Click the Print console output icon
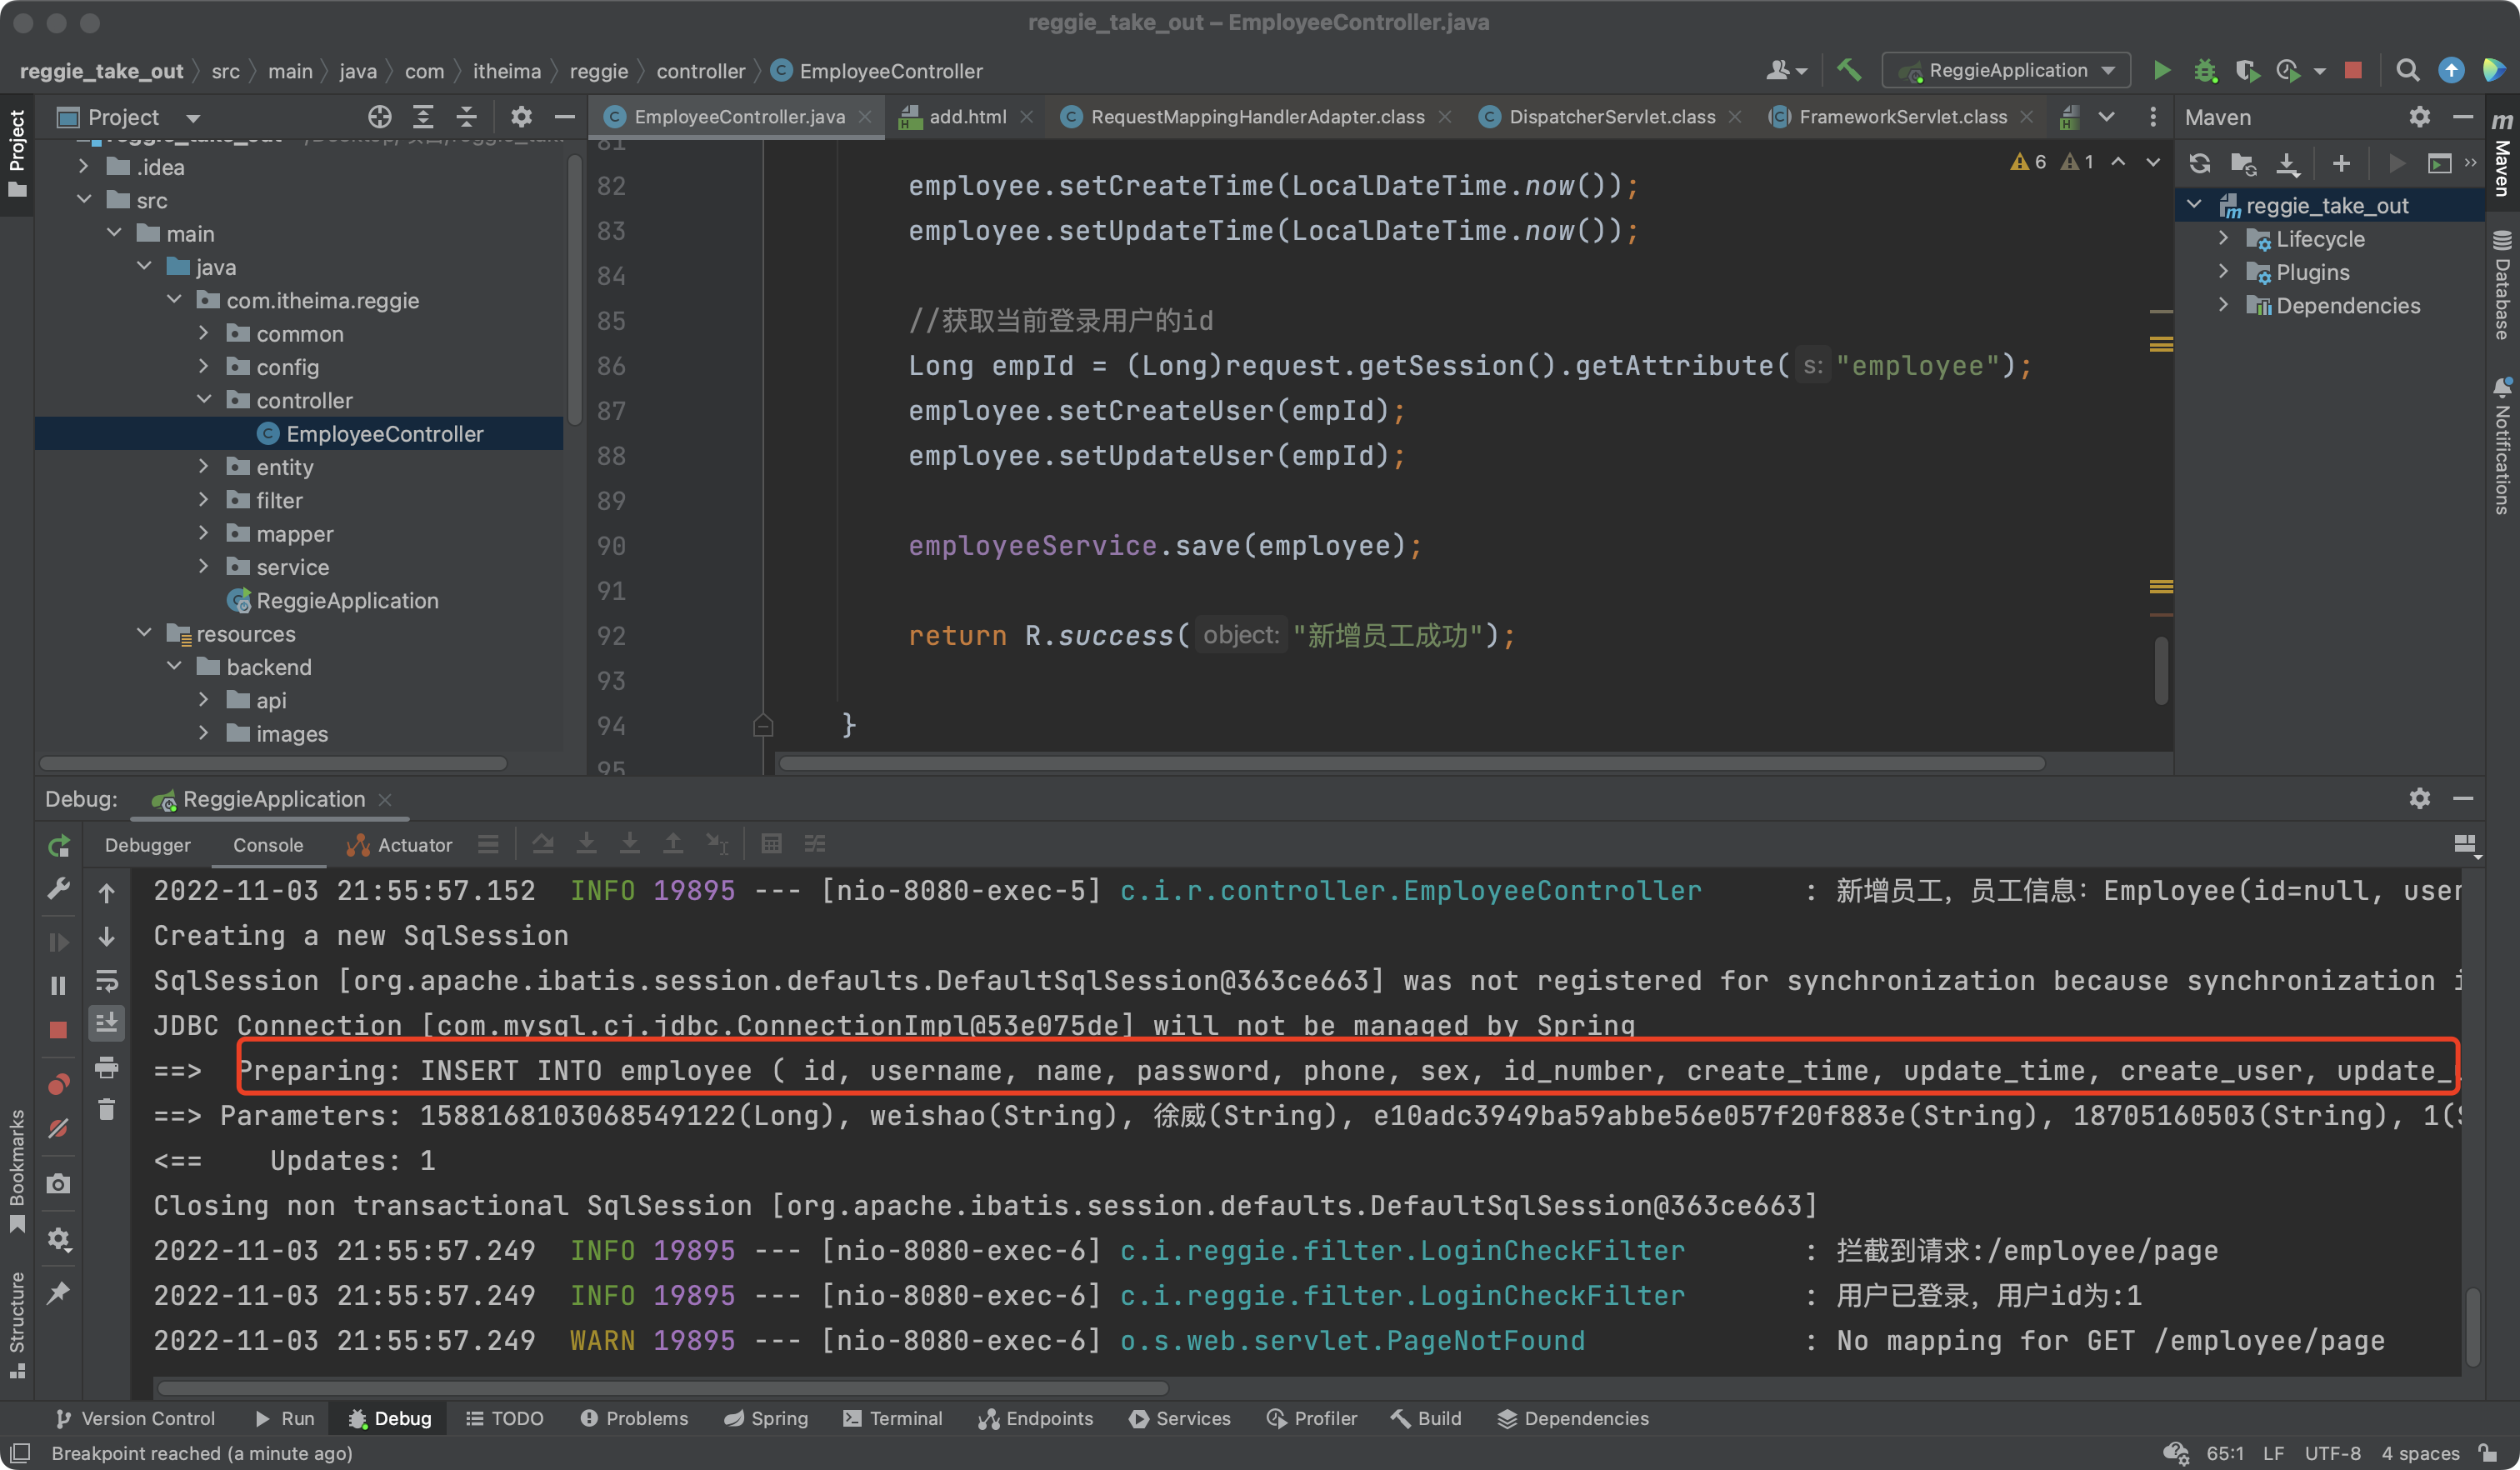The width and height of the screenshot is (2520, 1470). [x=107, y=1067]
